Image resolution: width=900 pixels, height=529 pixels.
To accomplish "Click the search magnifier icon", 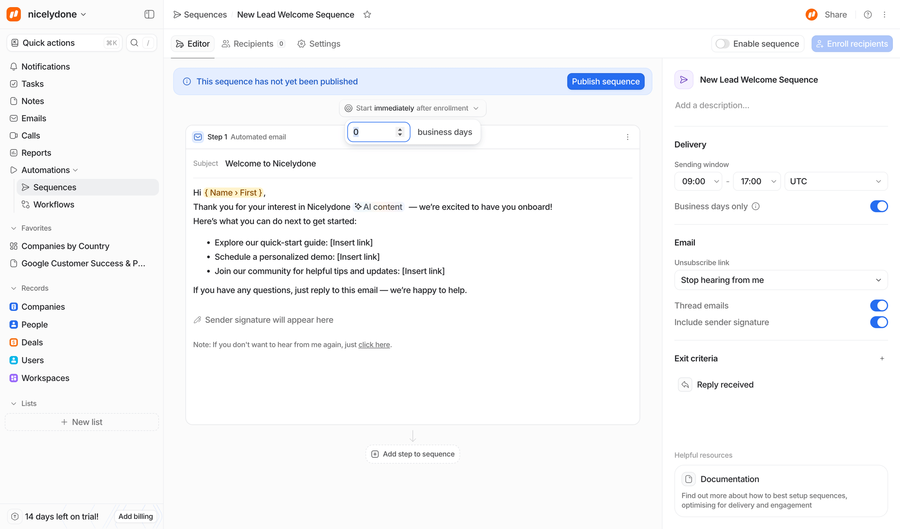I will (x=134, y=43).
